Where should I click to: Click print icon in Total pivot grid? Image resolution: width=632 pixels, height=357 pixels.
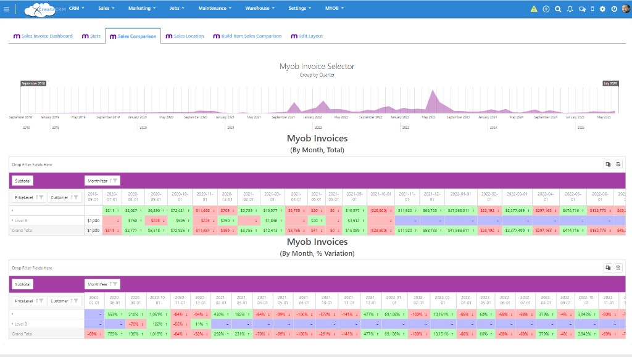pos(618,164)
